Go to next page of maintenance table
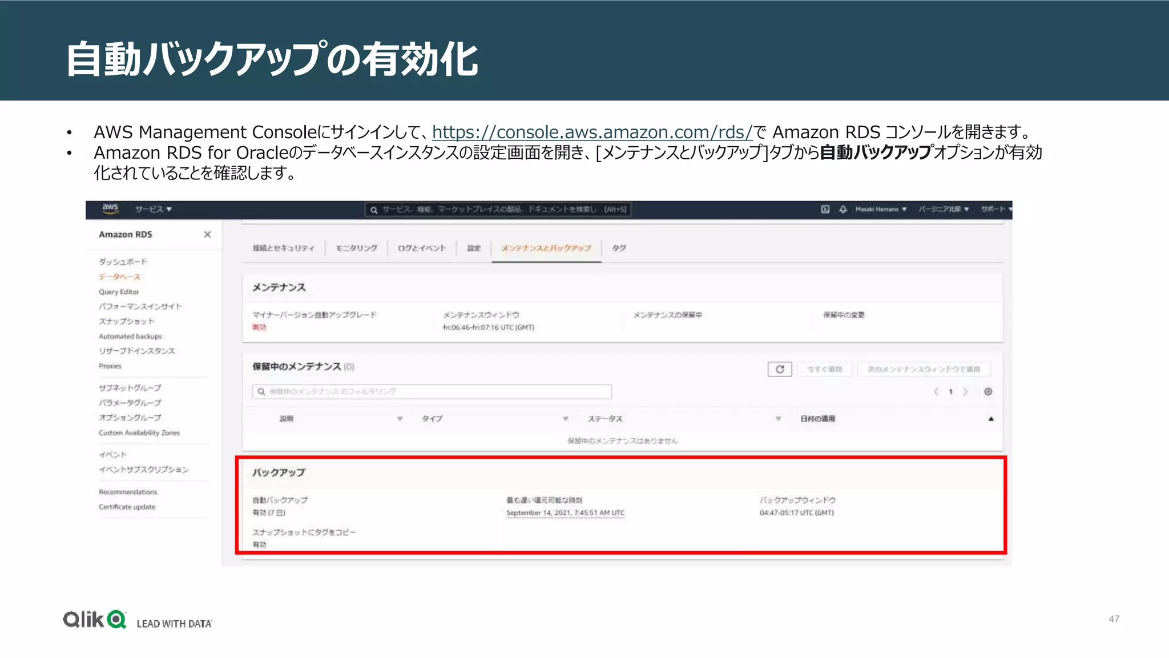1169x658 pixels. pos(965,391)
